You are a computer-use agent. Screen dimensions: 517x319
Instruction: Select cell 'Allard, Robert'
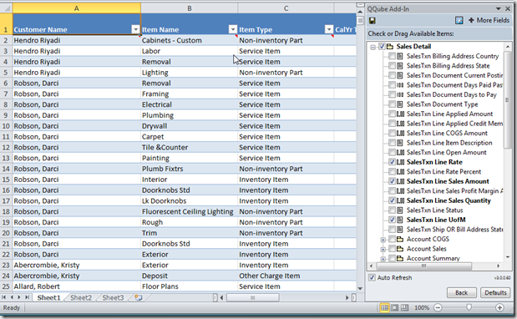[77, 286]
